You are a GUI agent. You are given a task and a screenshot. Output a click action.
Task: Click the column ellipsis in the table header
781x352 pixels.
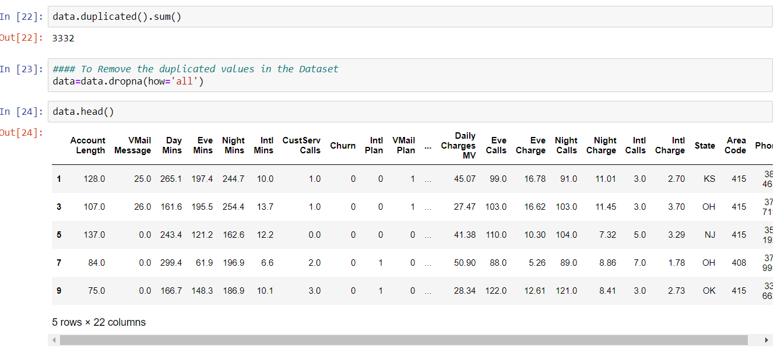tap(428, 147)
